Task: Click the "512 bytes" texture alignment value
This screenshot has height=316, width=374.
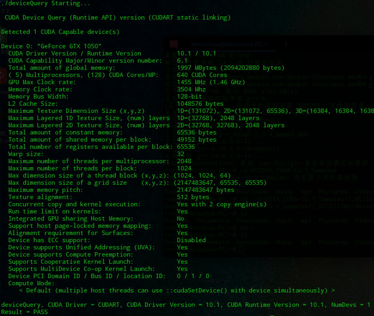Action: tap(193, 197)
